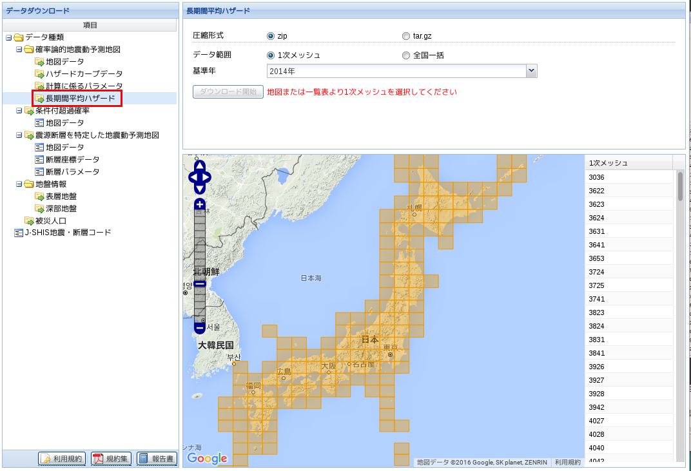Viewport: 691px width, 471px height.
Task: Open 計算に係るパラメータ tree item
Action: [84, 86]
